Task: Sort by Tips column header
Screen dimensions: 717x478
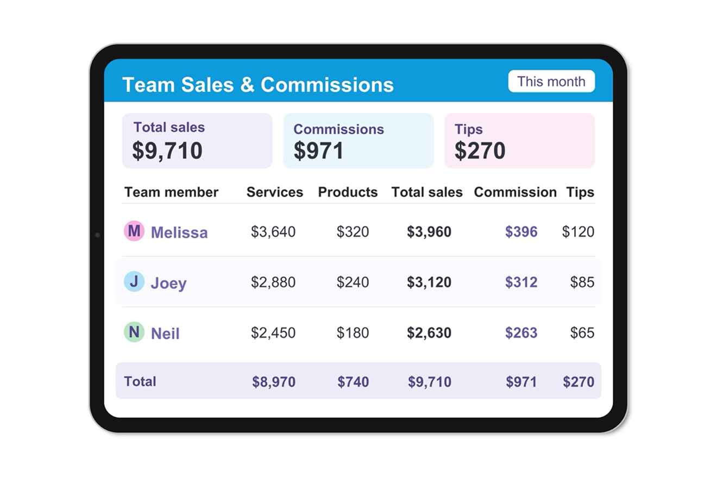Action: tap(580, 192)
